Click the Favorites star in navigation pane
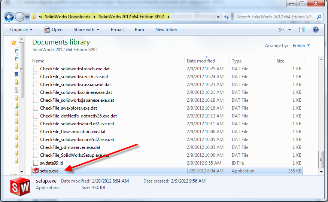Screen dimensions: 328x202 coord(14,42)
